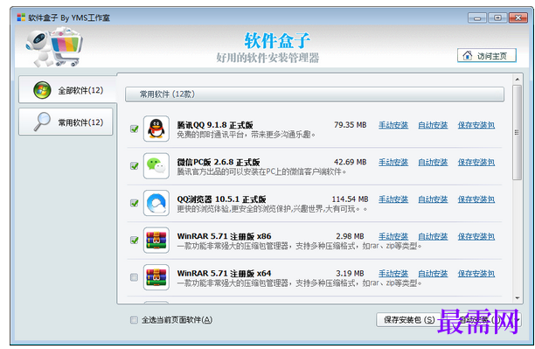Select the QQ浏览器 10.5.1 正式版 title
Viewport: 535px width, 349px height.
click(x=221, y=199)
